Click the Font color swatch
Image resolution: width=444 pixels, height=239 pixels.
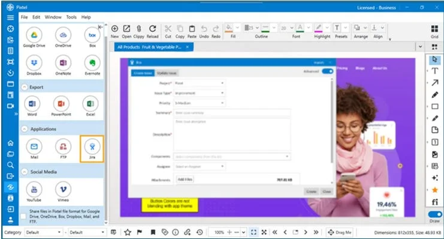tap(300, 28)
